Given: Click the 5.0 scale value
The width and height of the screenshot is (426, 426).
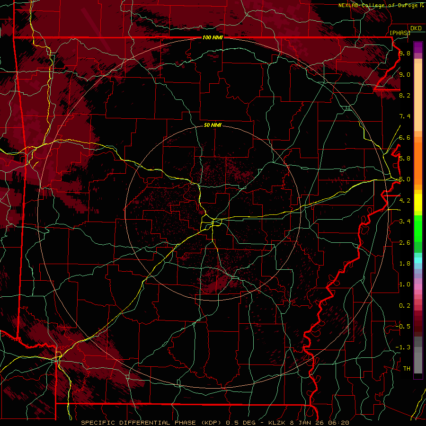Looking at the screenshot, I should click(405, 179).
